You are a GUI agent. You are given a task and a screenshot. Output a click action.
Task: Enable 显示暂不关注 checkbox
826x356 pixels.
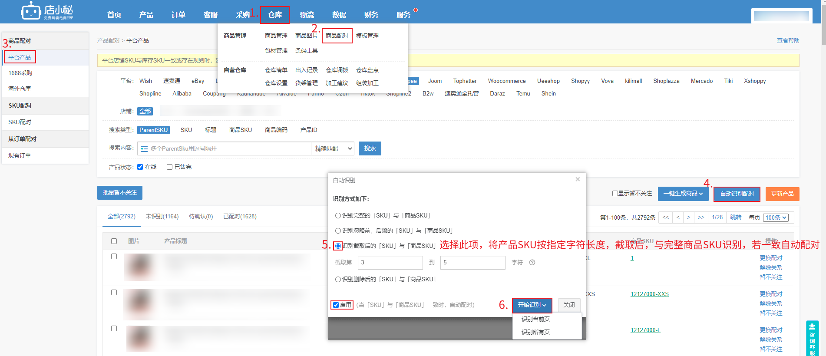[615, 194]
